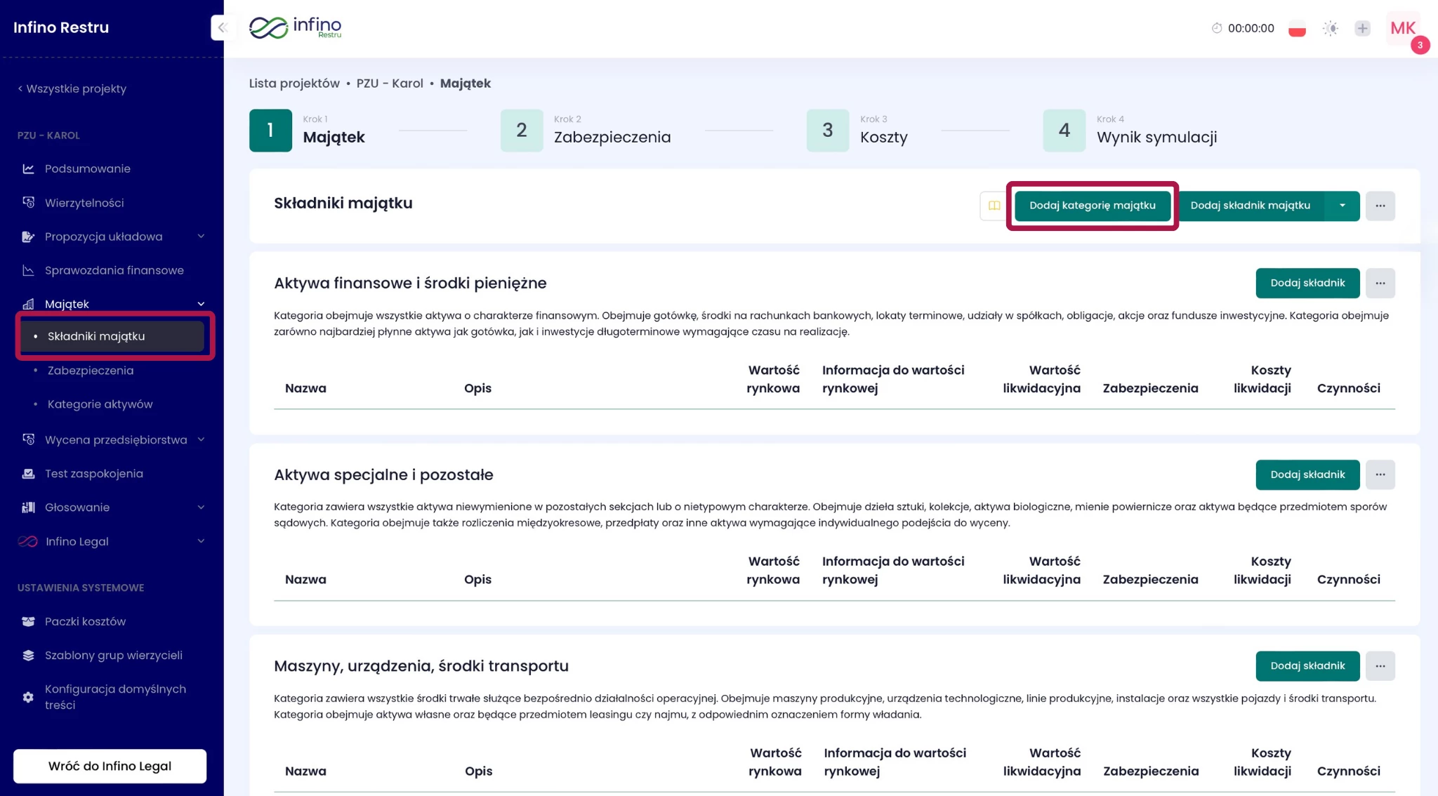
Task: Click the book guide icon next to Dodaj kategorię majątku
Action: (x=994, y=206)
